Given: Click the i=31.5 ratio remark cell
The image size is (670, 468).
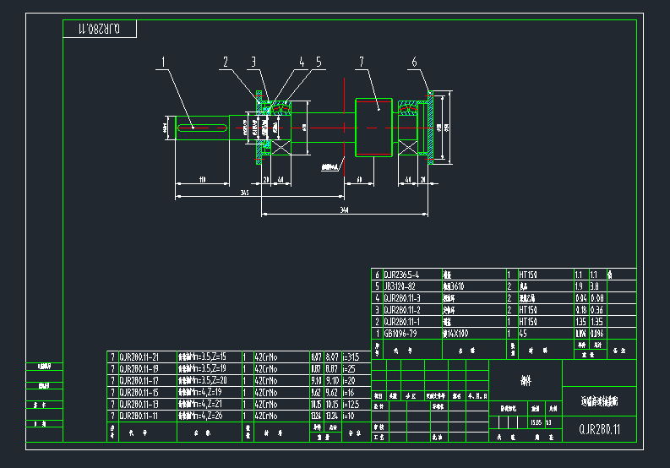Looking at the screenshot, I should coord(357,356).
